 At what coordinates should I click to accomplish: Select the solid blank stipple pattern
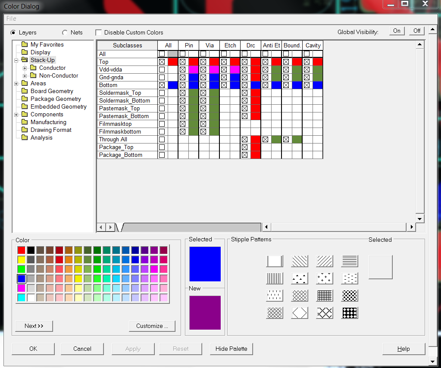(275, 261)
